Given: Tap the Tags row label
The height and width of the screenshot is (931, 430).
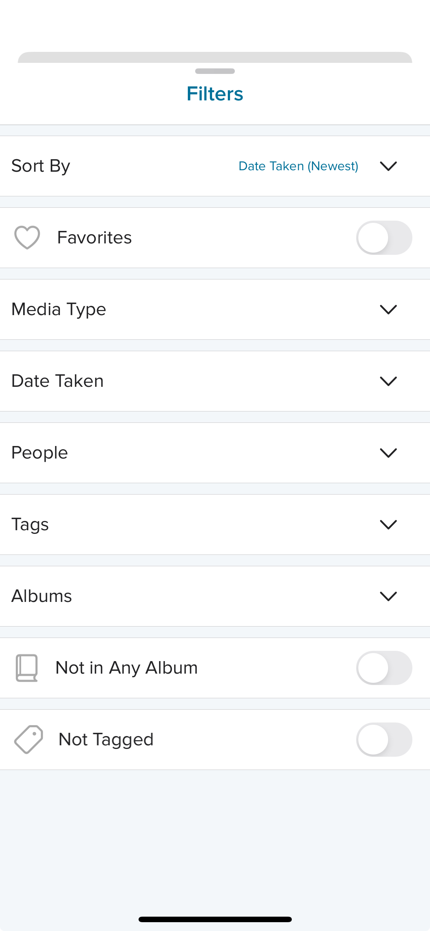Looking at the screenshot, I should [x=30, y=525].
